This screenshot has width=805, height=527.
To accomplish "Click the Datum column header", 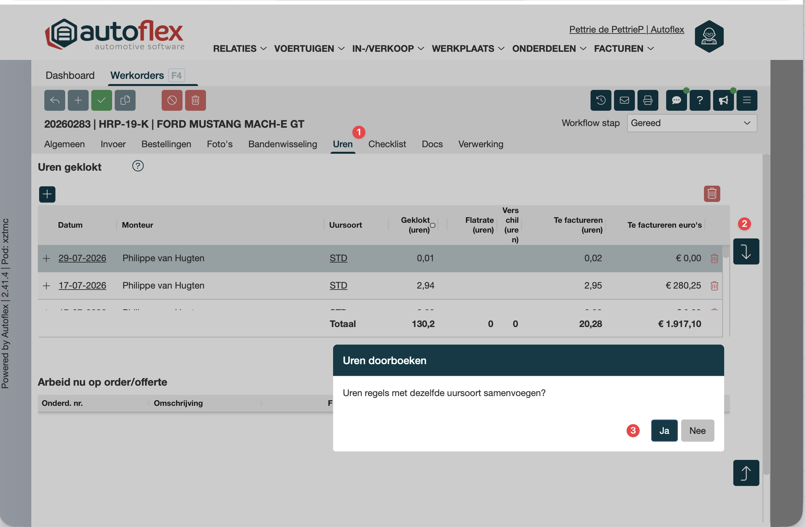I will click(70, 225).
